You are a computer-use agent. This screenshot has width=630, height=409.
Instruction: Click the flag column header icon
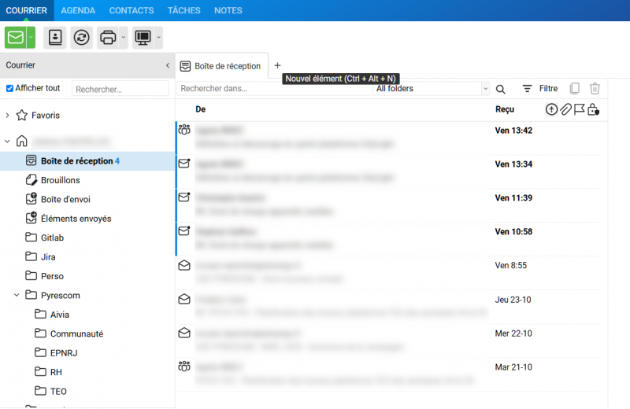[x=579, y=109]
